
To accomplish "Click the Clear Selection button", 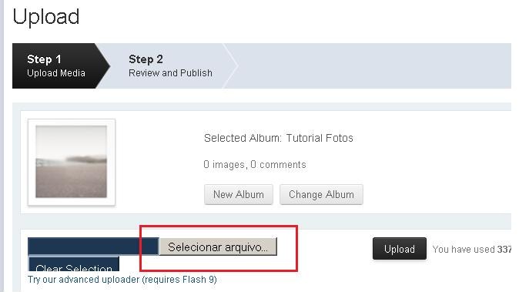I will (74, 264).
